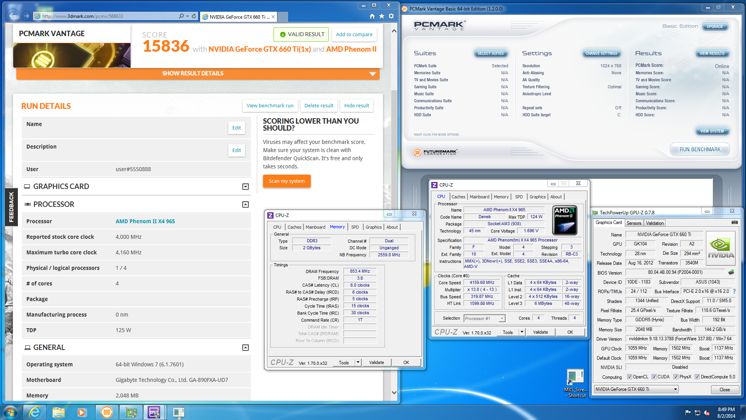The height and width of the screenshot is (420, 746).
Task: Click the muted volume tray icon
Action: 707,412
